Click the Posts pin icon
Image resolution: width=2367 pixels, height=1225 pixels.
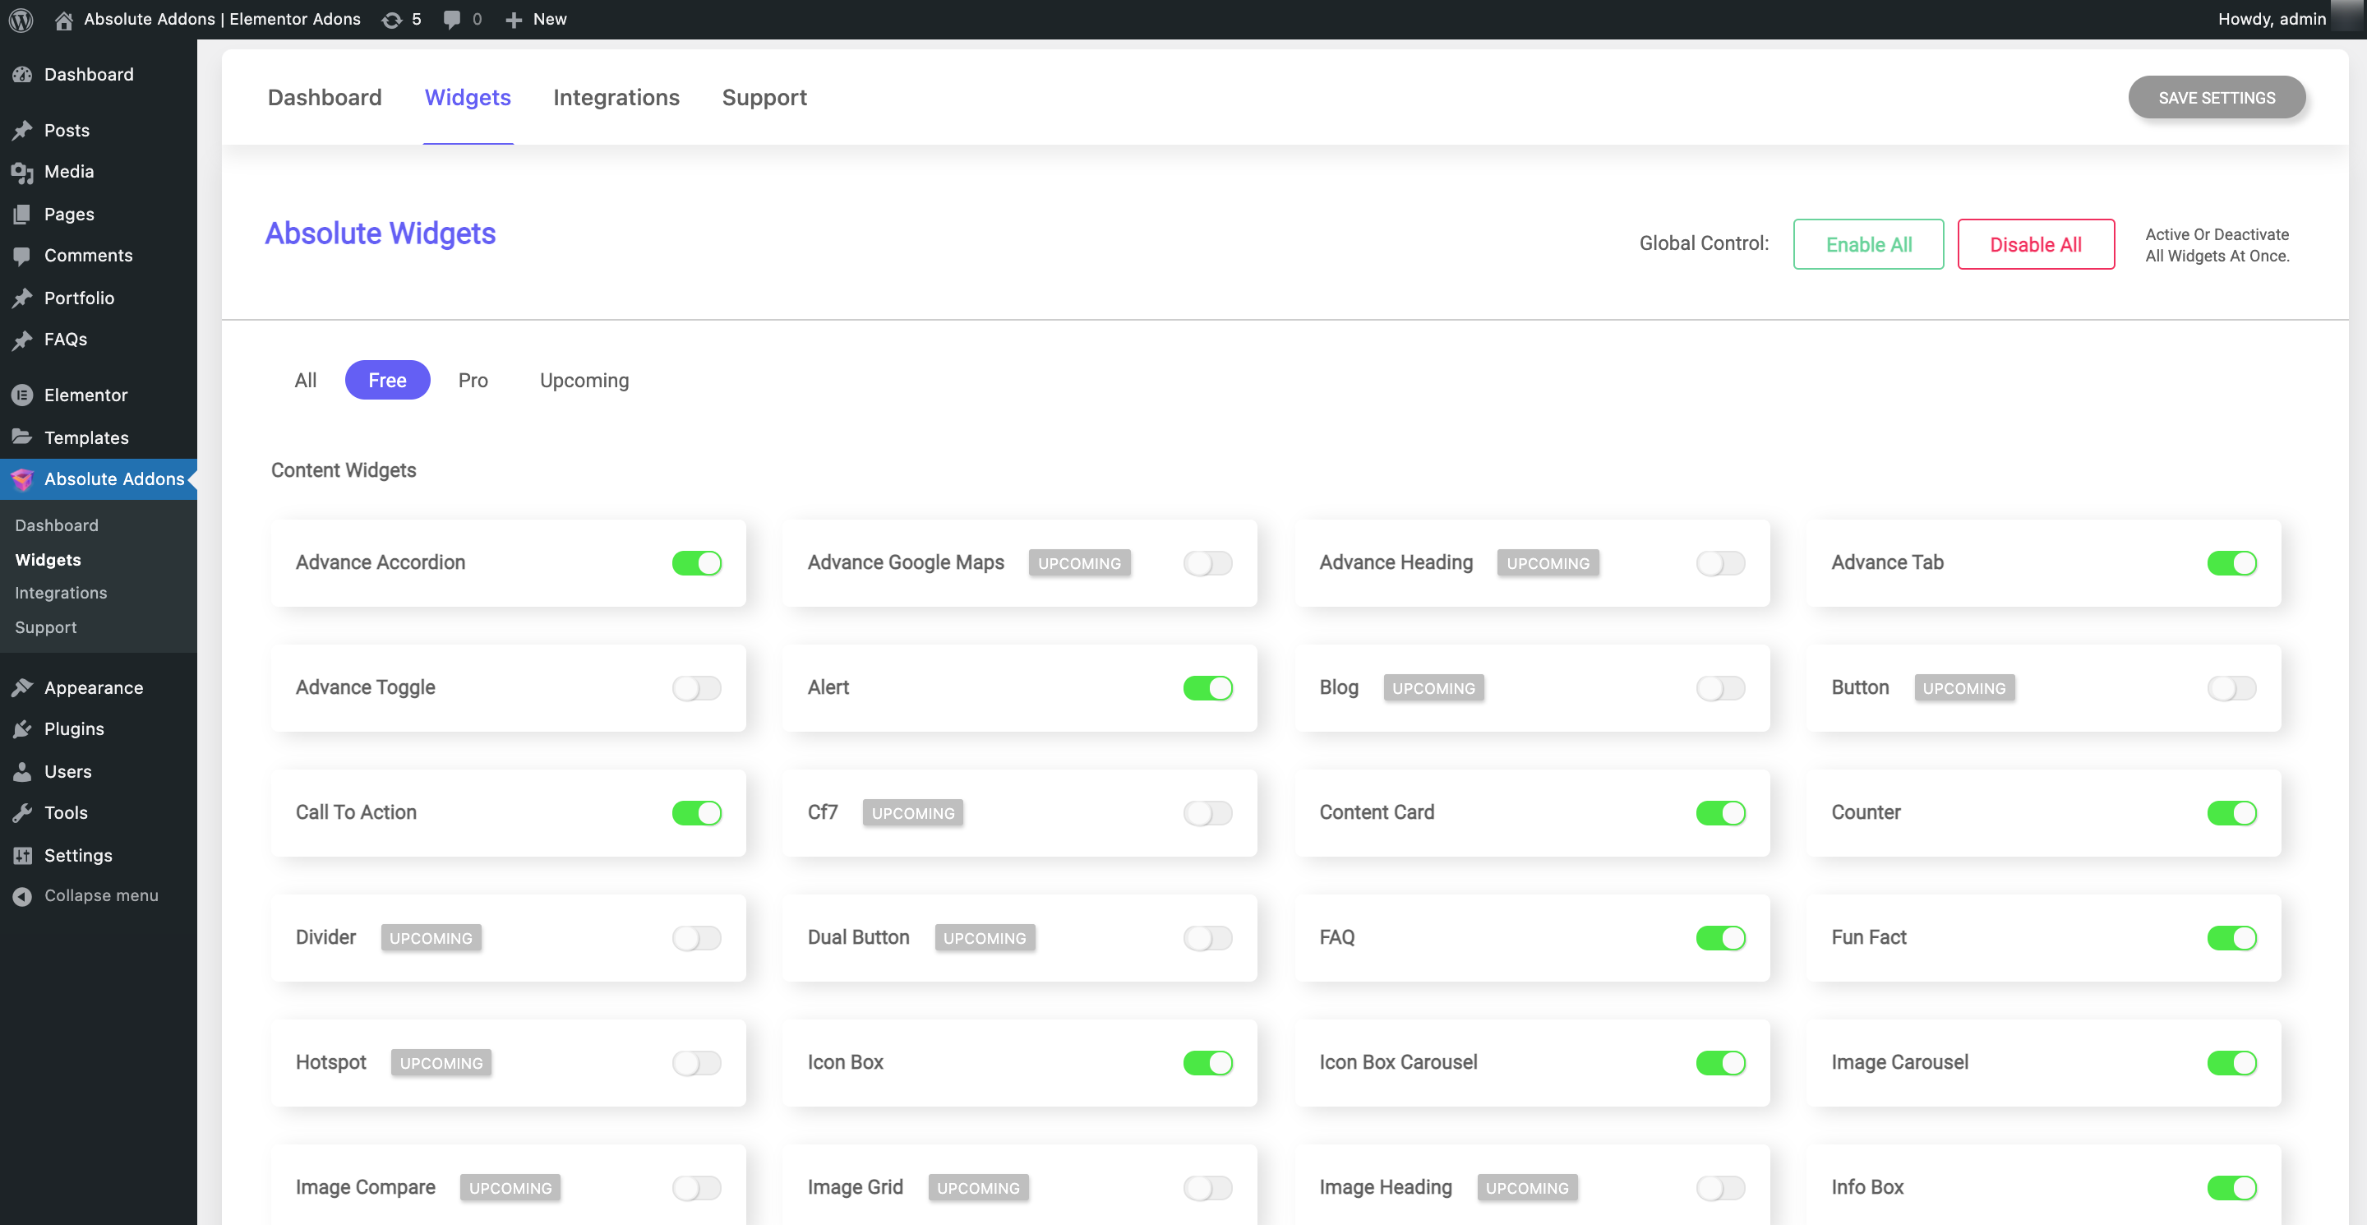[22, 130]
